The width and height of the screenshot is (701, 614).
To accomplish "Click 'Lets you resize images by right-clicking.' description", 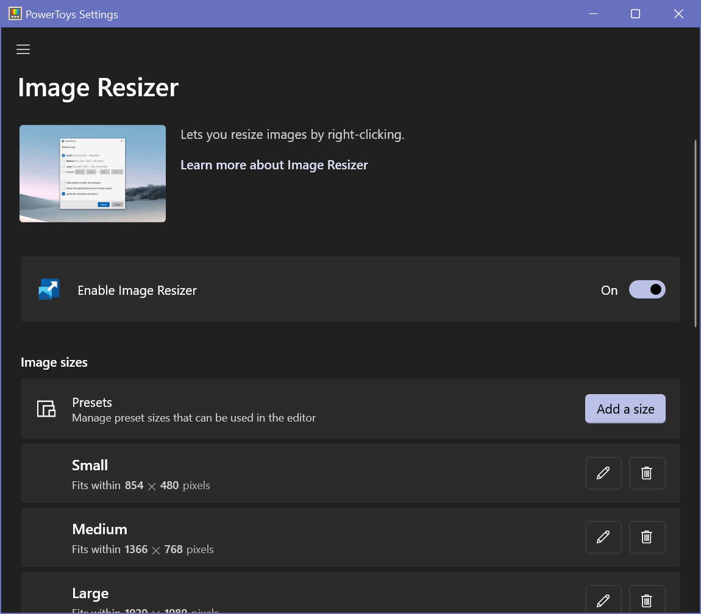I will 293,135.
